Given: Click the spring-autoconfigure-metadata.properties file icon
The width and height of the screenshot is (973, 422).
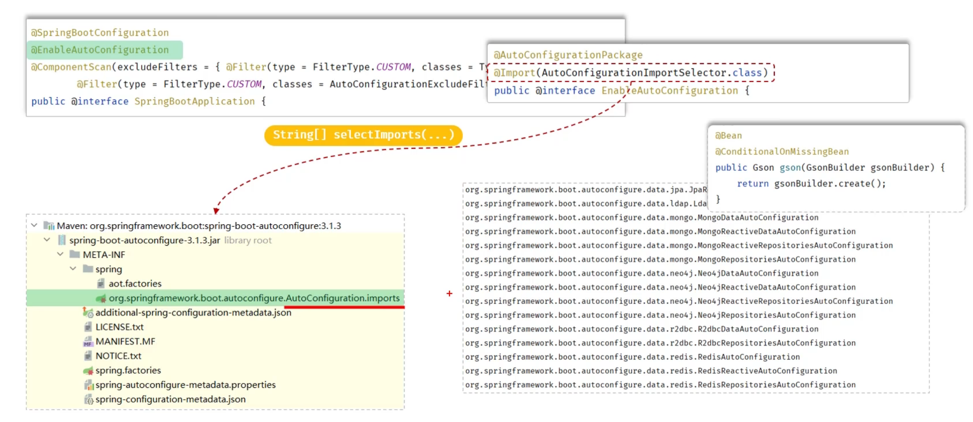Looking at the screenshot, I should (x=89, y=385).
